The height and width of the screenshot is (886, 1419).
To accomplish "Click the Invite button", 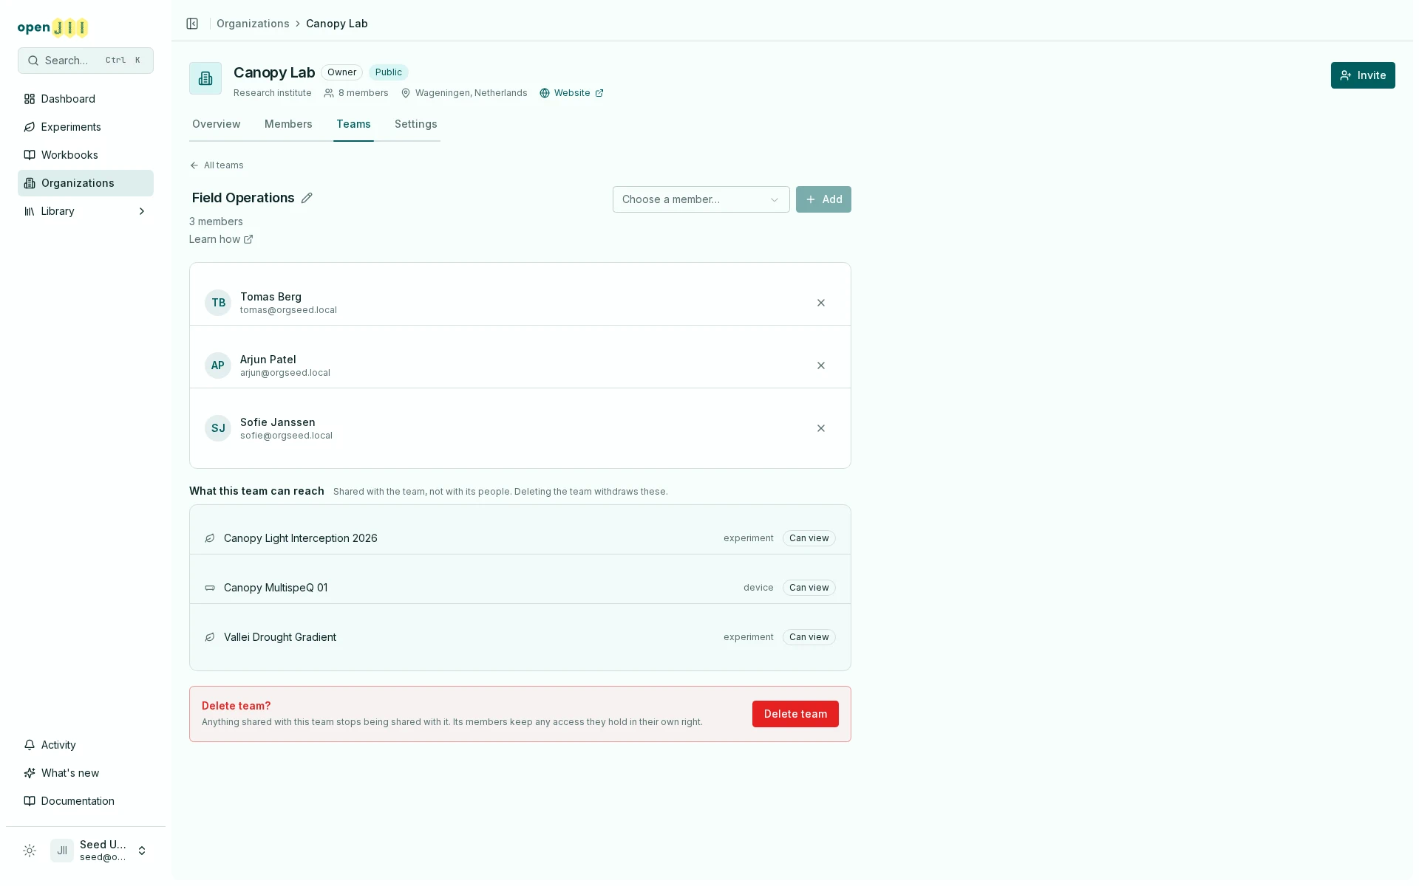I will pyautogui.click(x=1363, y=75).
